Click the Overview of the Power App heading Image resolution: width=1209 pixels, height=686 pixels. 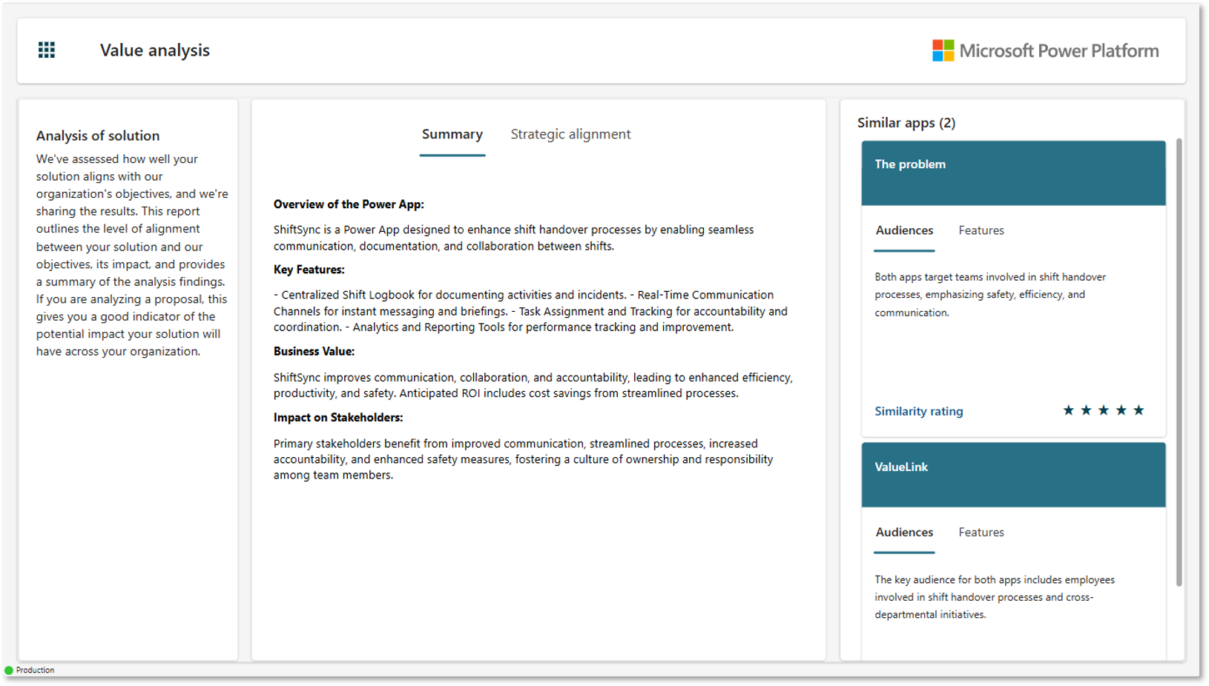point(349,204)
